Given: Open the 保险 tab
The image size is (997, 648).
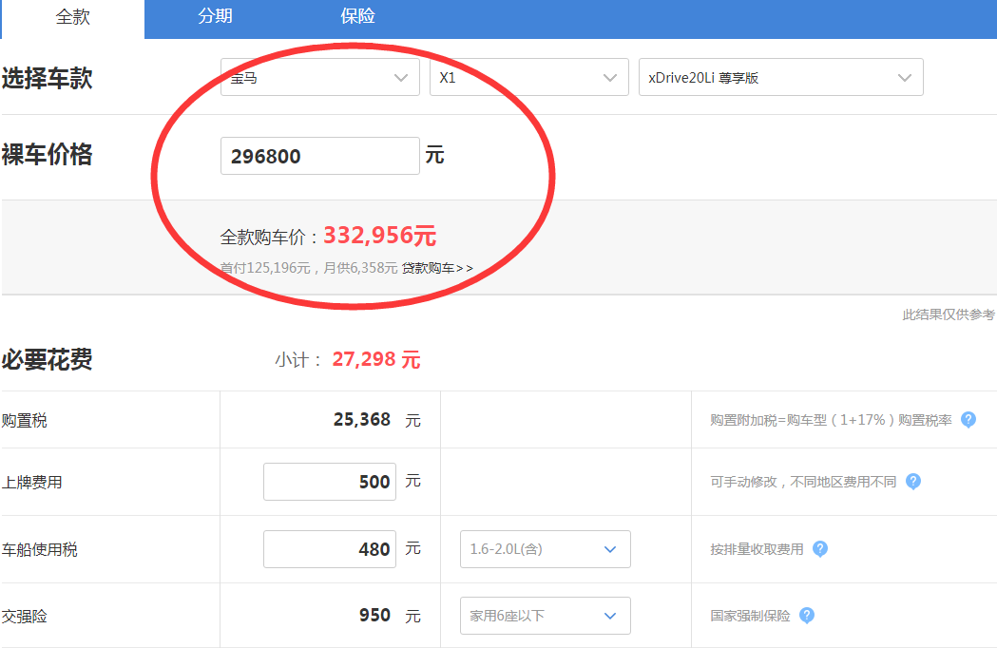Looking at the screenshot, I should (x=357, y=16).
